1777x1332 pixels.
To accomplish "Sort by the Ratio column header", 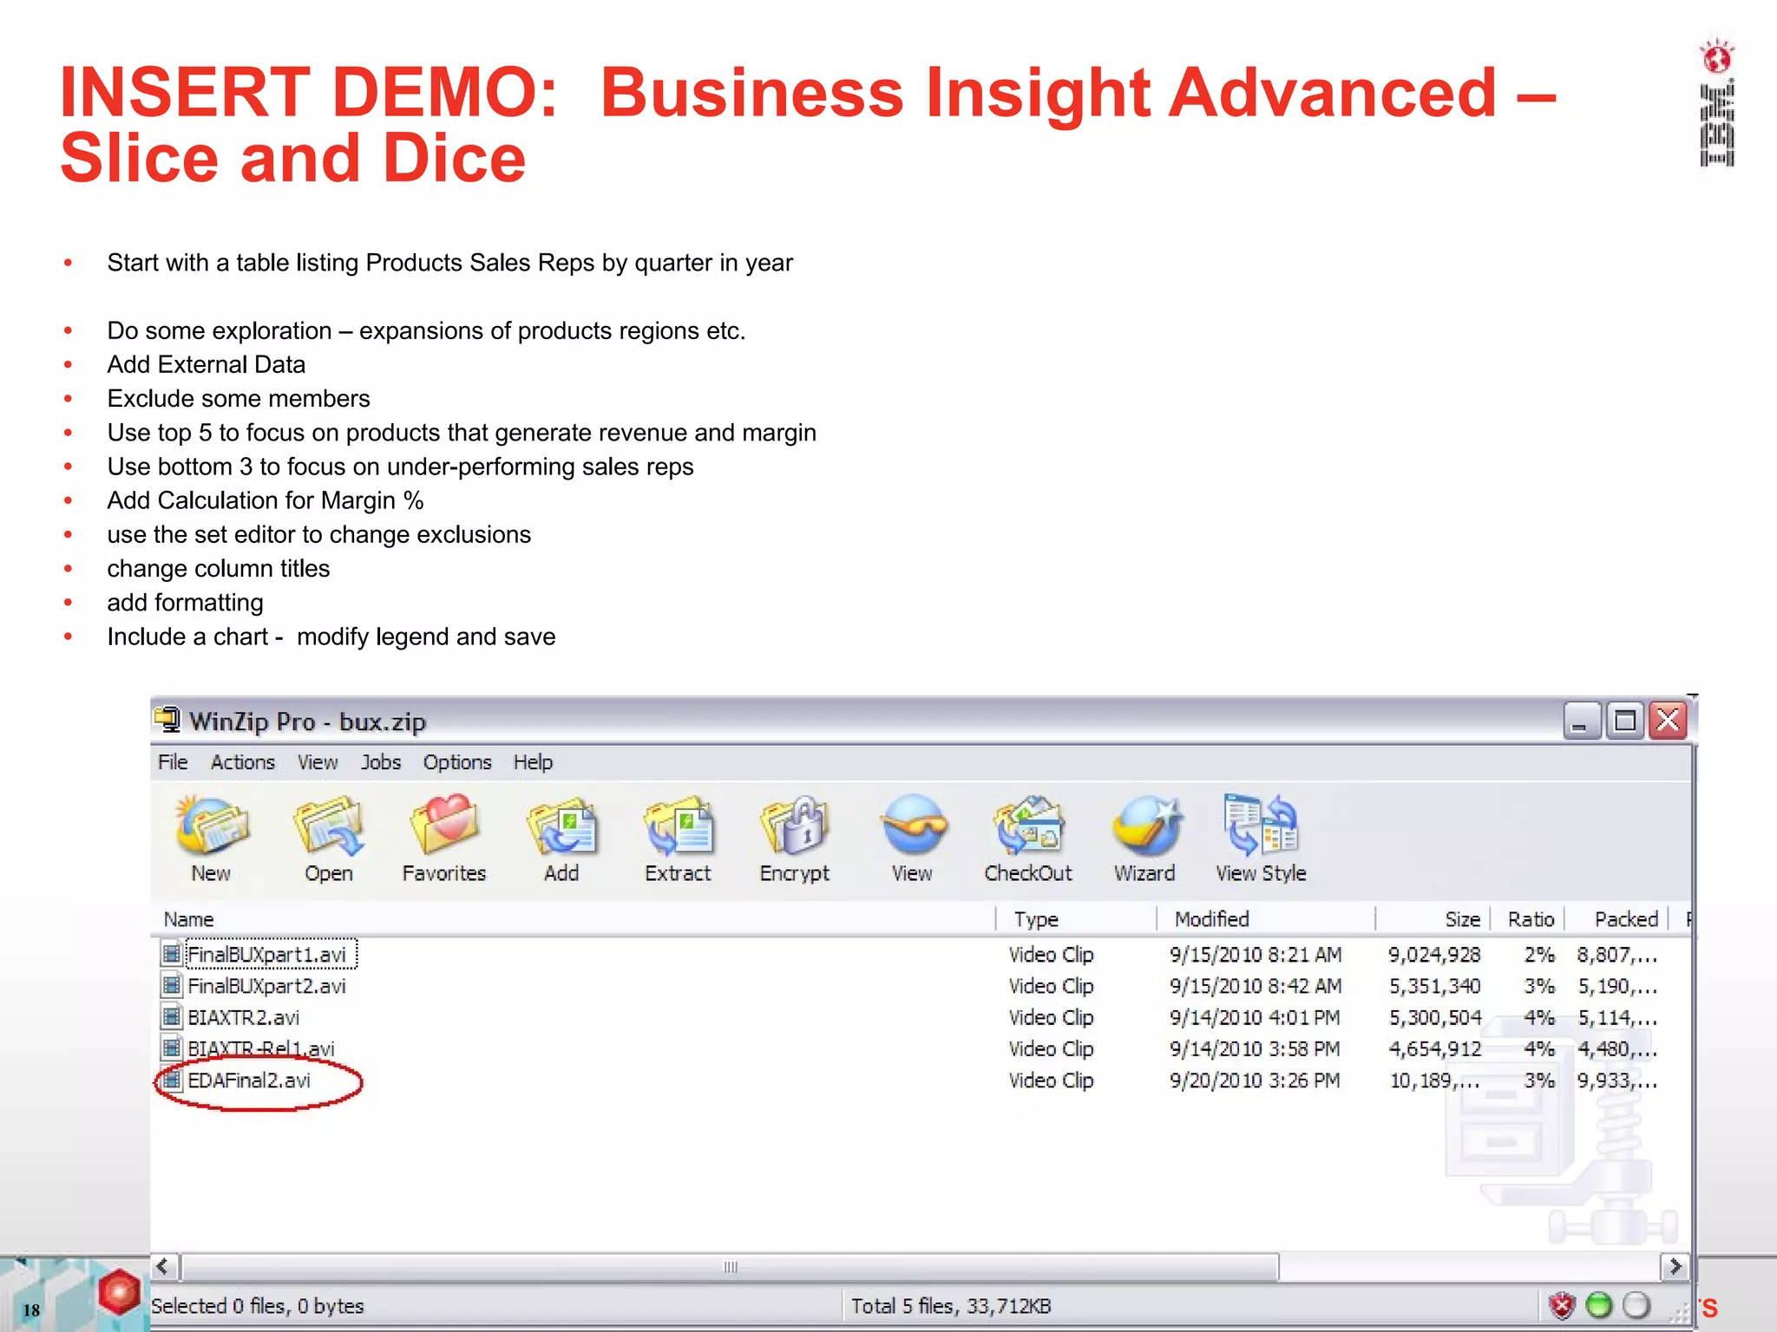I will coord(1528,919).
